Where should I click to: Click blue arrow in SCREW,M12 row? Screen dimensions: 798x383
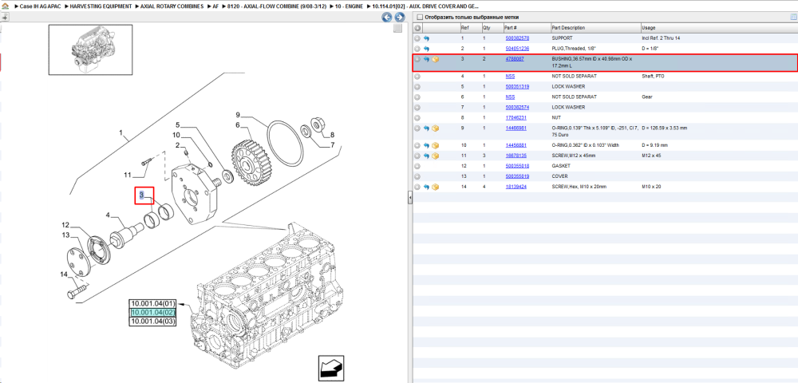coord(426,156)
